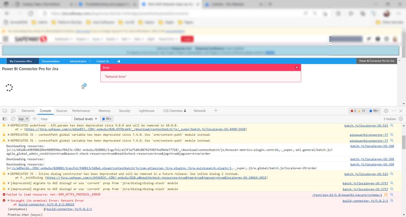Screen dimensions: 406x217
Task: Open the Lighthouse tab
Action: (147, 111)
